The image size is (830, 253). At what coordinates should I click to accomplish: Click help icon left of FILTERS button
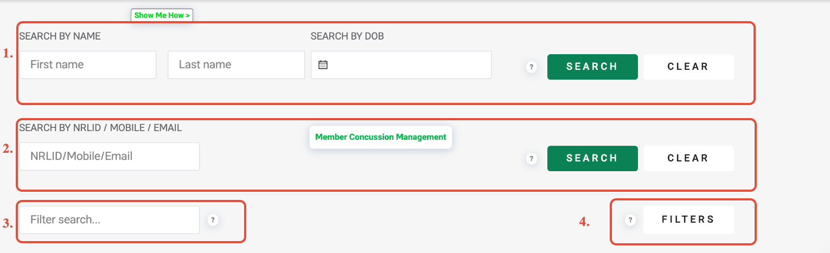[x=630, y=220]
